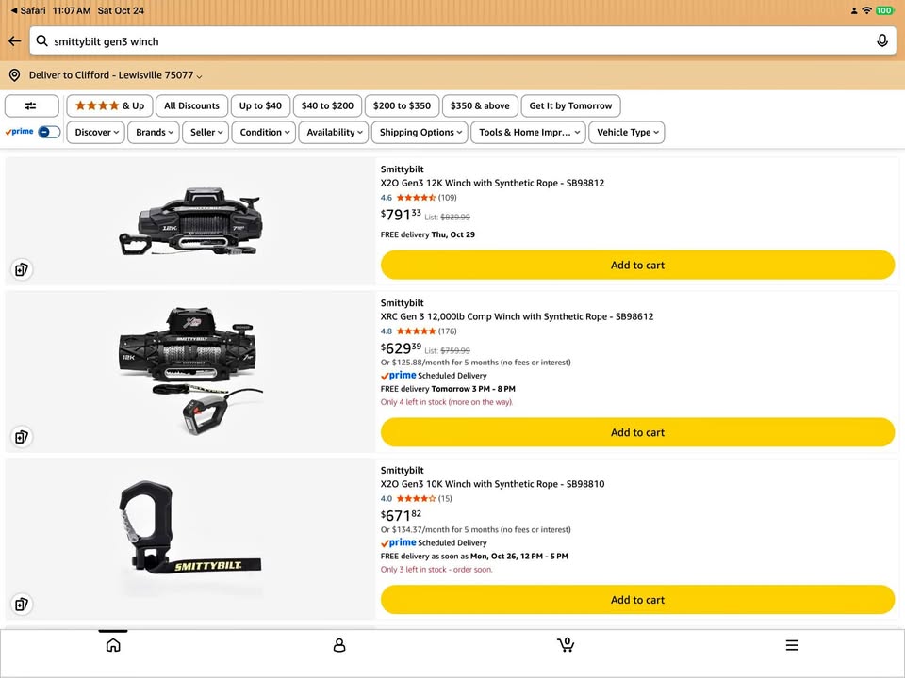905x678 pixels.
Task: Tap the view-similar icon on SB98812 image
Action: coord(22,269)
